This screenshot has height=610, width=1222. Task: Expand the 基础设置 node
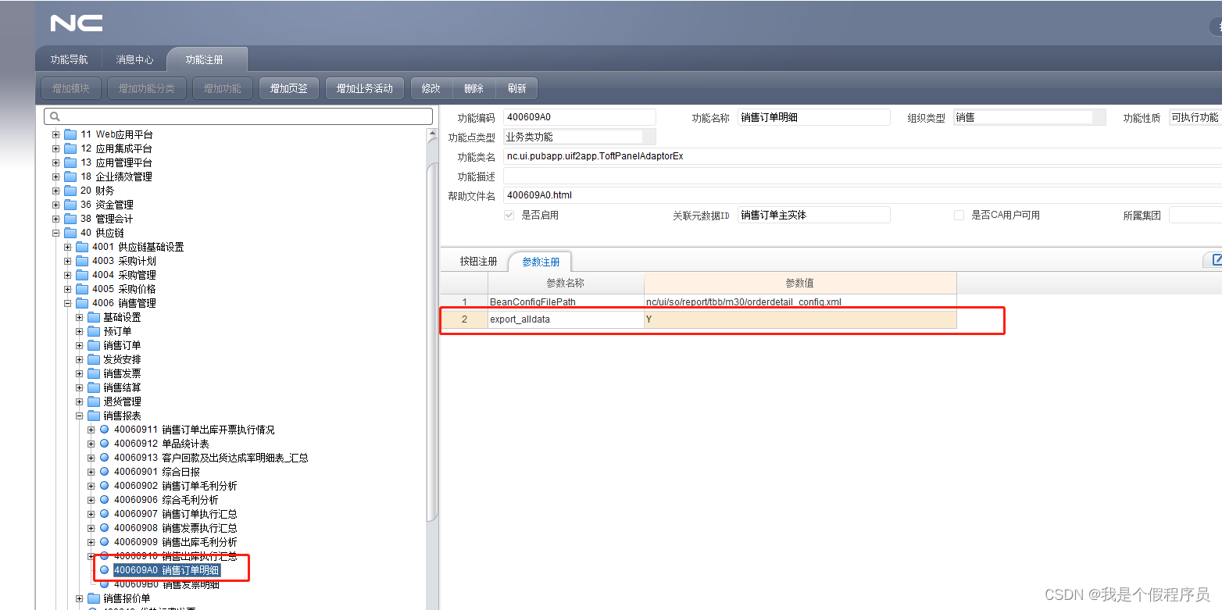point(79,317)
